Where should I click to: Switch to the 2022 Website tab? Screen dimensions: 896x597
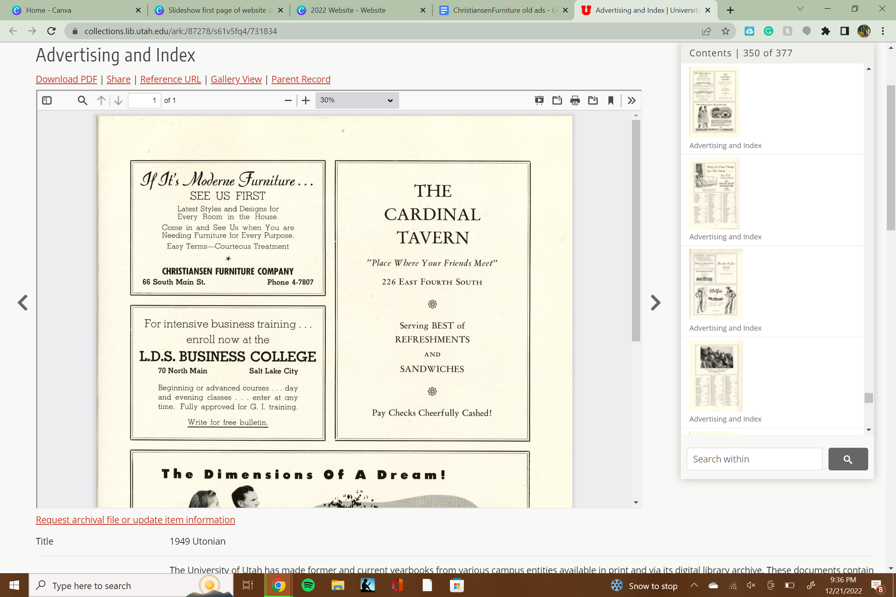click(x=348, y=10)
